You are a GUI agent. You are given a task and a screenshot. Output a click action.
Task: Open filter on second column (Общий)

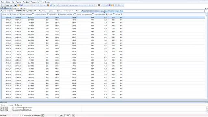click(20, 14)
